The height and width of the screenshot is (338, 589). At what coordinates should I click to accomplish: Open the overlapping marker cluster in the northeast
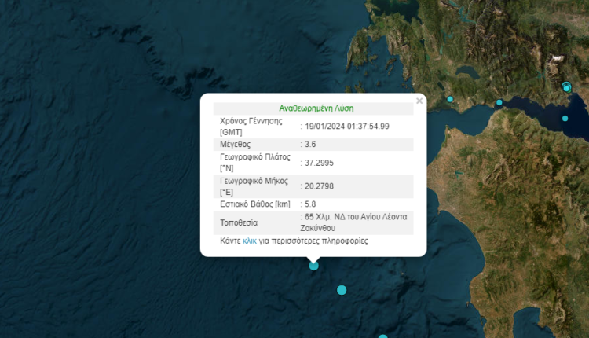coord(567,86)
